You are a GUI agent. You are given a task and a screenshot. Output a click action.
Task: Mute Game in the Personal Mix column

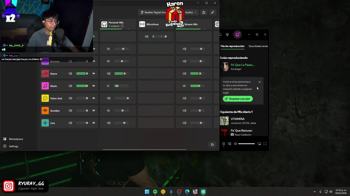tap(109, 73)
